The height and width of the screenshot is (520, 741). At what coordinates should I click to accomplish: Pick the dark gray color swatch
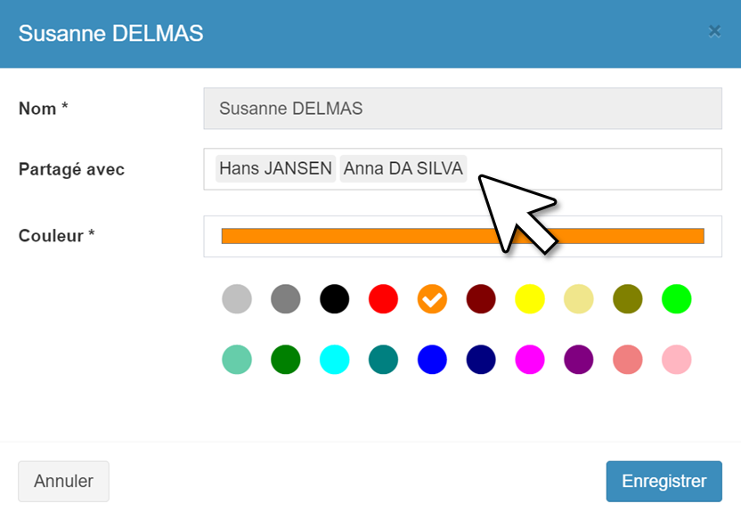coord(286,299)
